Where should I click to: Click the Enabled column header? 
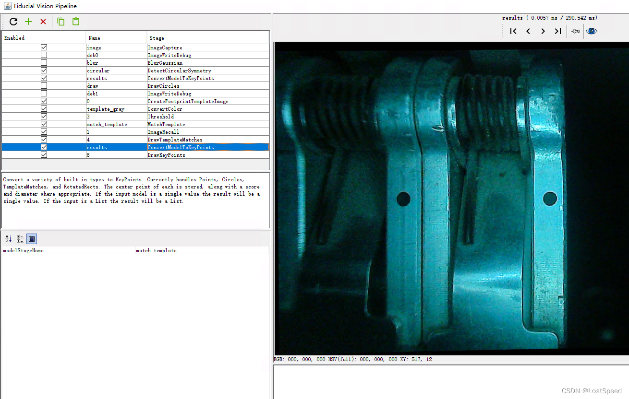[x=44, y=38]
